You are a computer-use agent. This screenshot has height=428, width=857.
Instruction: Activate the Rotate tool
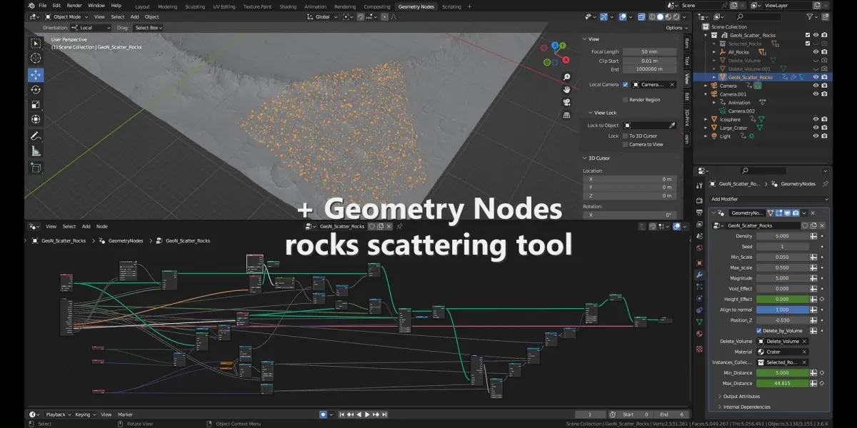click(x=36, y=89)
